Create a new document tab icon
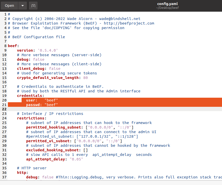Screen dimensions: 222x185 click(33, 6)
